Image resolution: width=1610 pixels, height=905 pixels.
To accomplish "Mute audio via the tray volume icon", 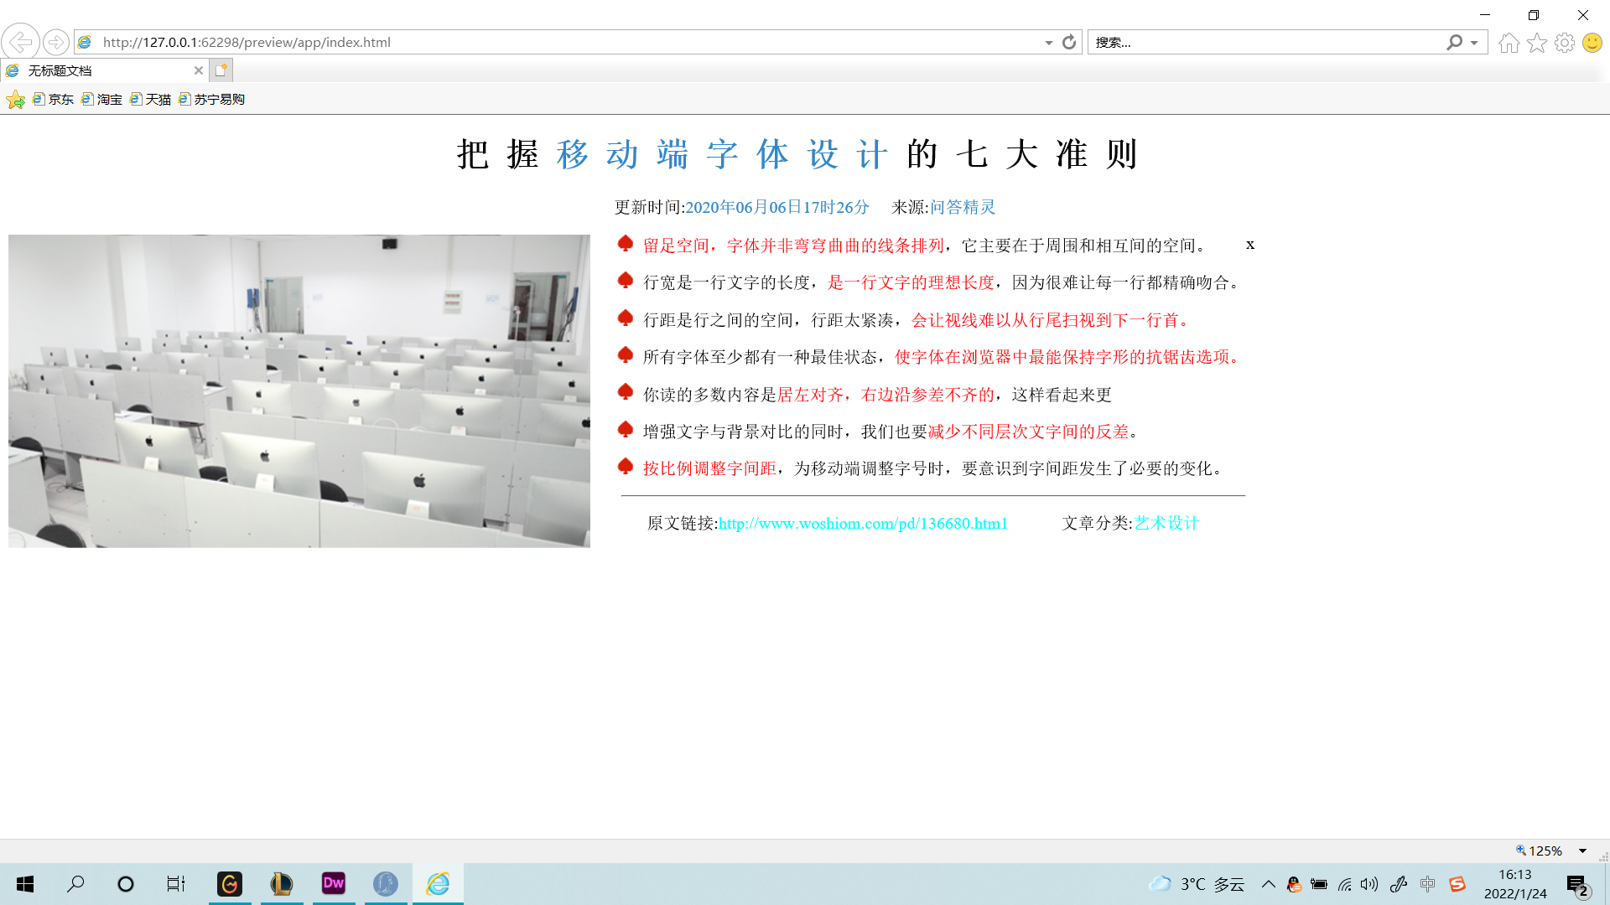I will 1367,884.
